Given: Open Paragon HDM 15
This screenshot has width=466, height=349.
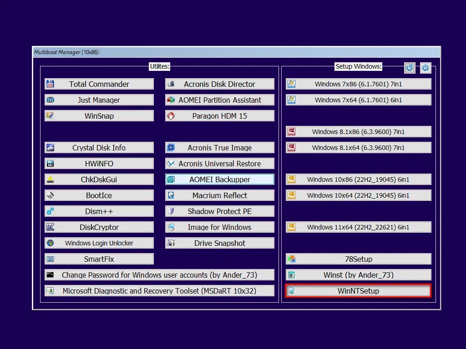Looking at the screenshot, I should (219, 115).
